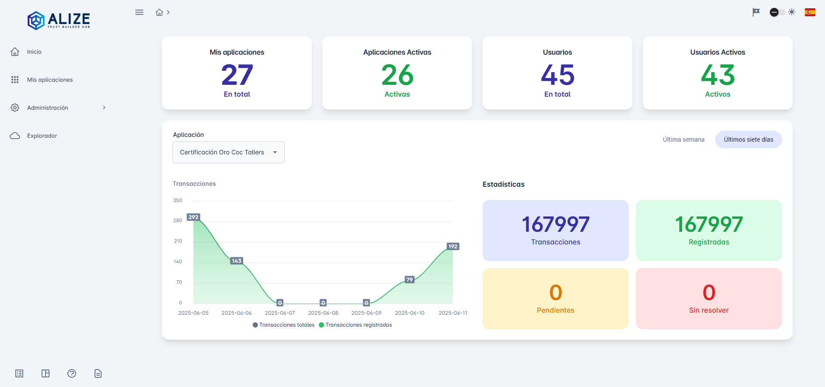Click the Pendientes statistics card
The image size is (825, 387).
point(555,299)
